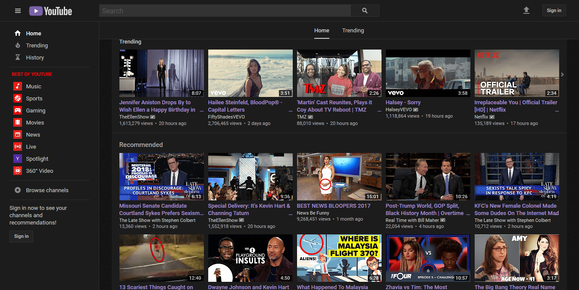Select History in the sidebar
The image size is (579, 290).
pyautogui.click(x=35, y=57)
